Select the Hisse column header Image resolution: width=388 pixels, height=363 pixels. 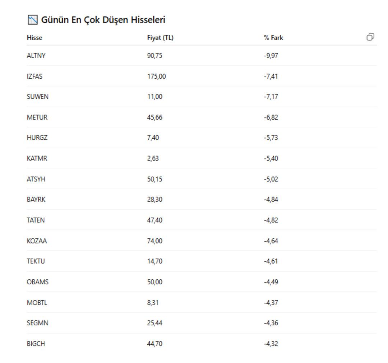[x=34, y=38]
